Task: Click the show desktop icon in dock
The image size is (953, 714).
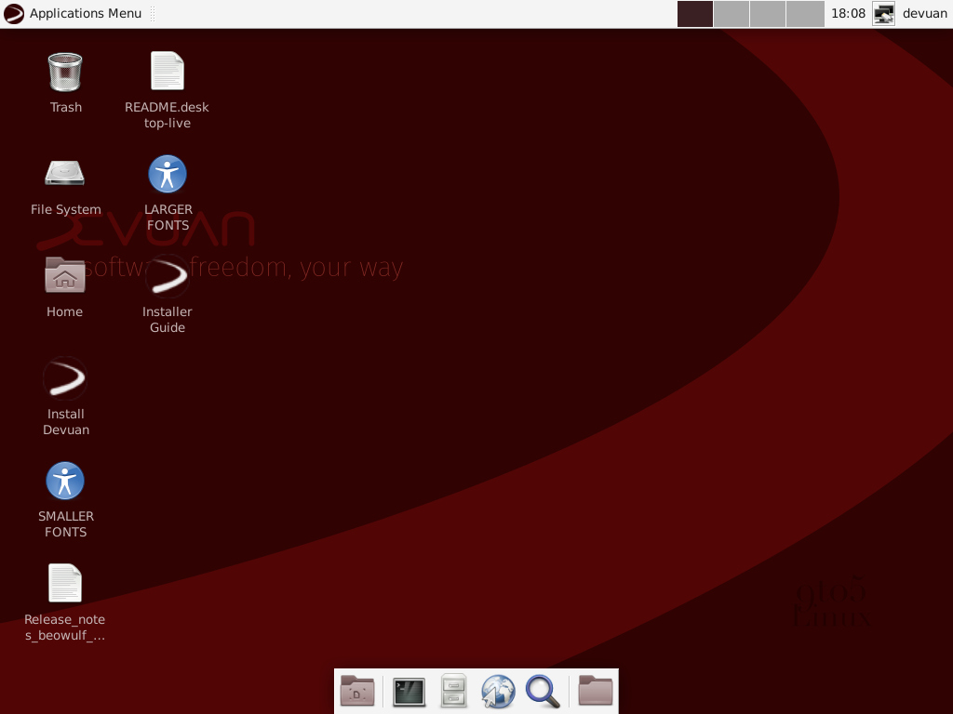Action: pos(357,691)
